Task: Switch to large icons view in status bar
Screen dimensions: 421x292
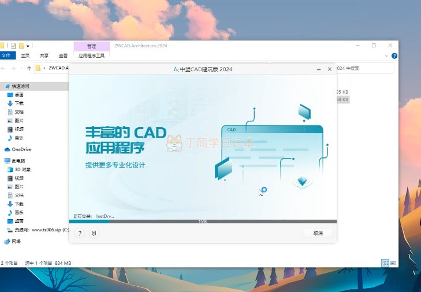Action: (x=393, y=263)
